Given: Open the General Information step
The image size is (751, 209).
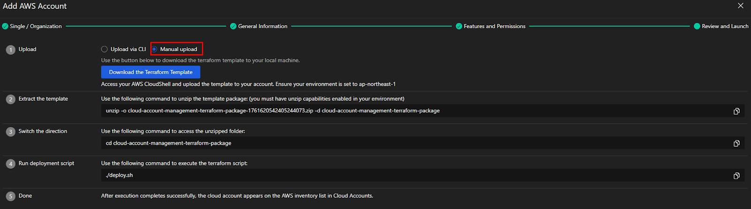Looking at the screenshot, I should point(262,26).
